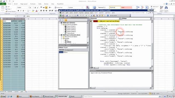175x98 pixels.
Task: Click the Underline icon in Excel ribbon
Action: [x=23, y=11]
